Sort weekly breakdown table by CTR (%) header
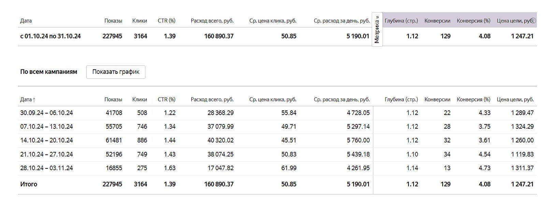Image resolution: width=546 pixels, height=205 pixels. [167, 99]
